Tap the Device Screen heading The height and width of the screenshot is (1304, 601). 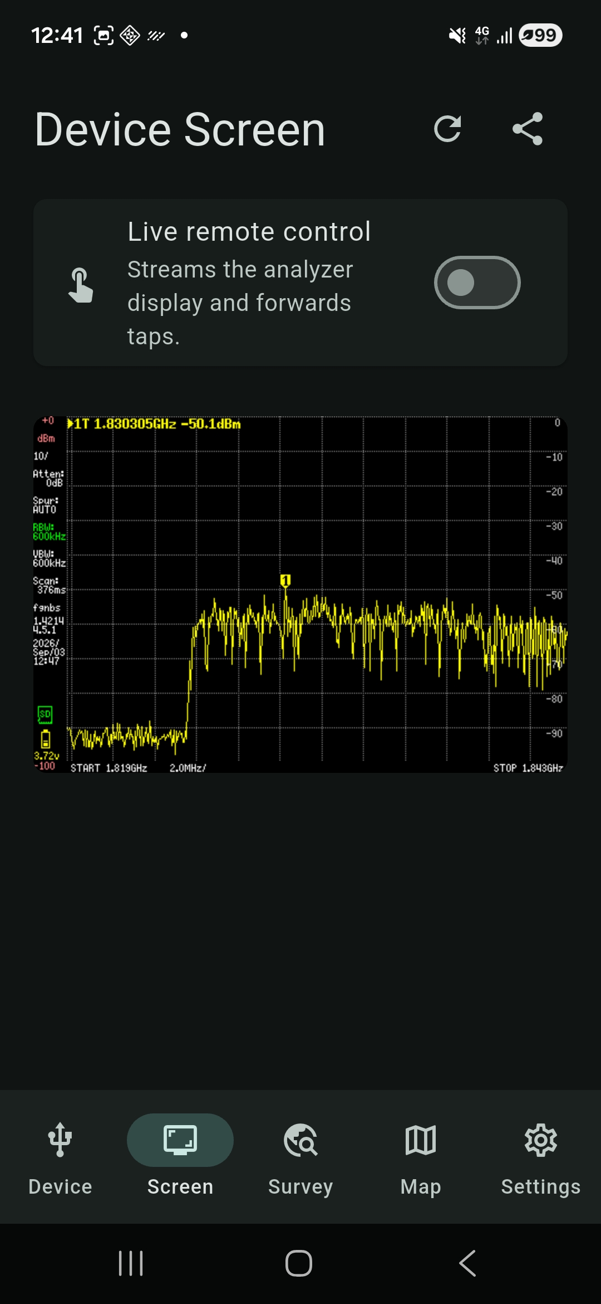click(180, 129)
